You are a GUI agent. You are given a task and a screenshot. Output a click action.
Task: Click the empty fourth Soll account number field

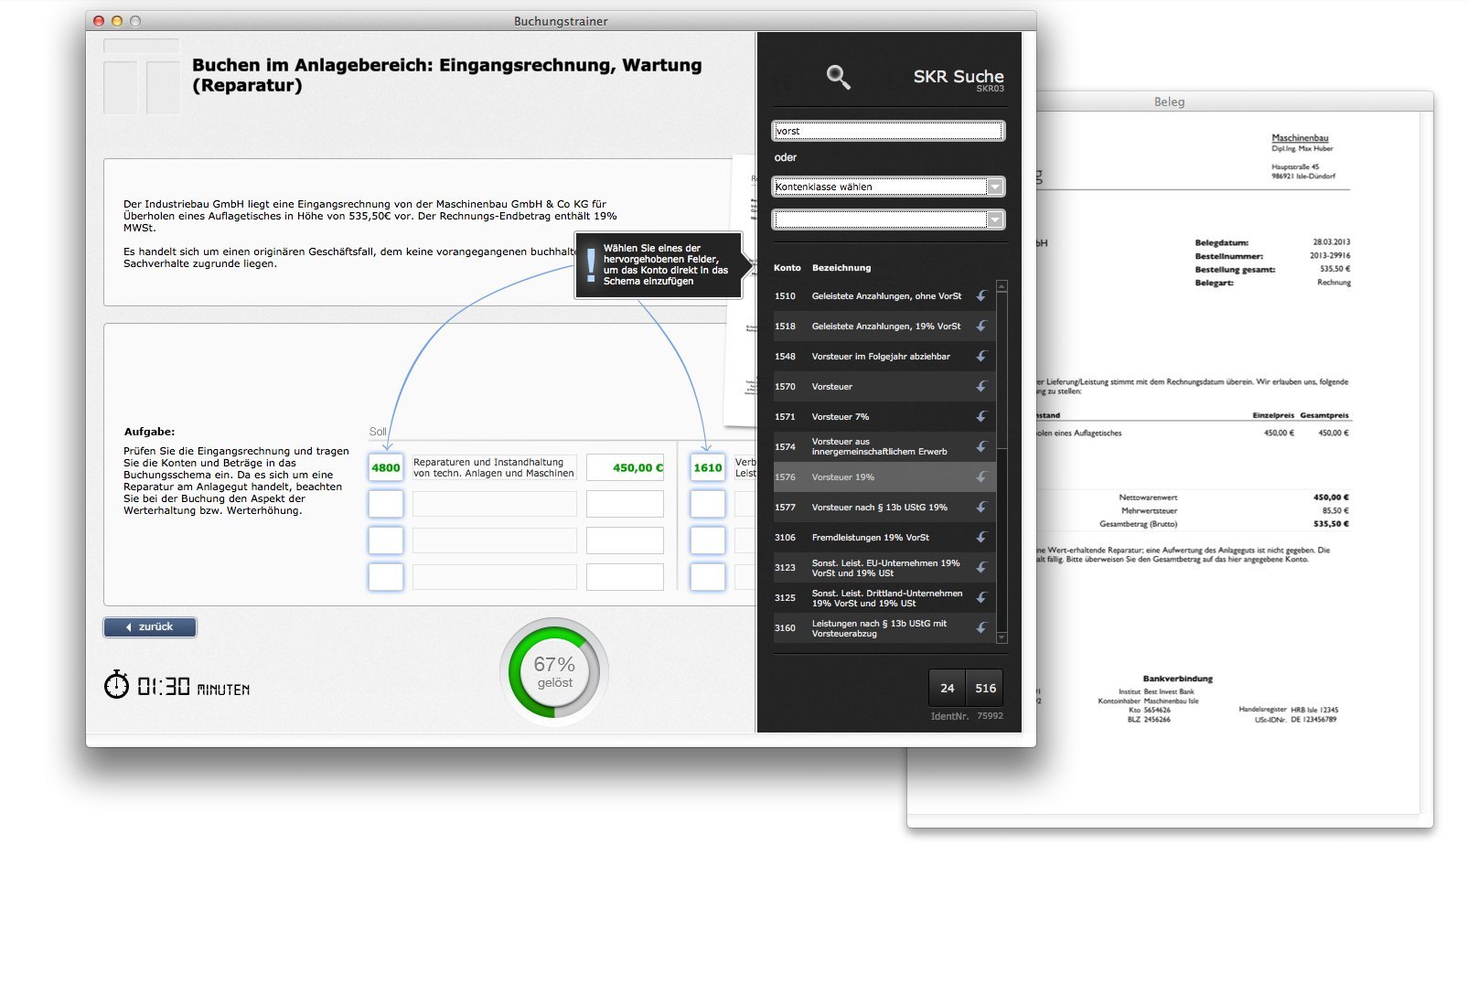386,577
